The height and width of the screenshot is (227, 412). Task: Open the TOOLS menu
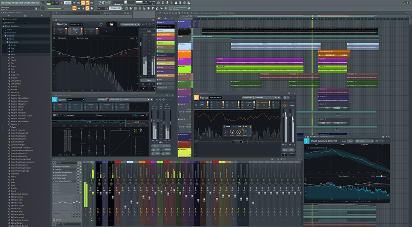33,2
